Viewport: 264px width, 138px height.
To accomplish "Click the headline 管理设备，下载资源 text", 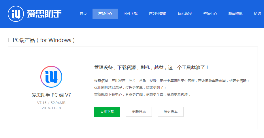I will pos(151,68).
